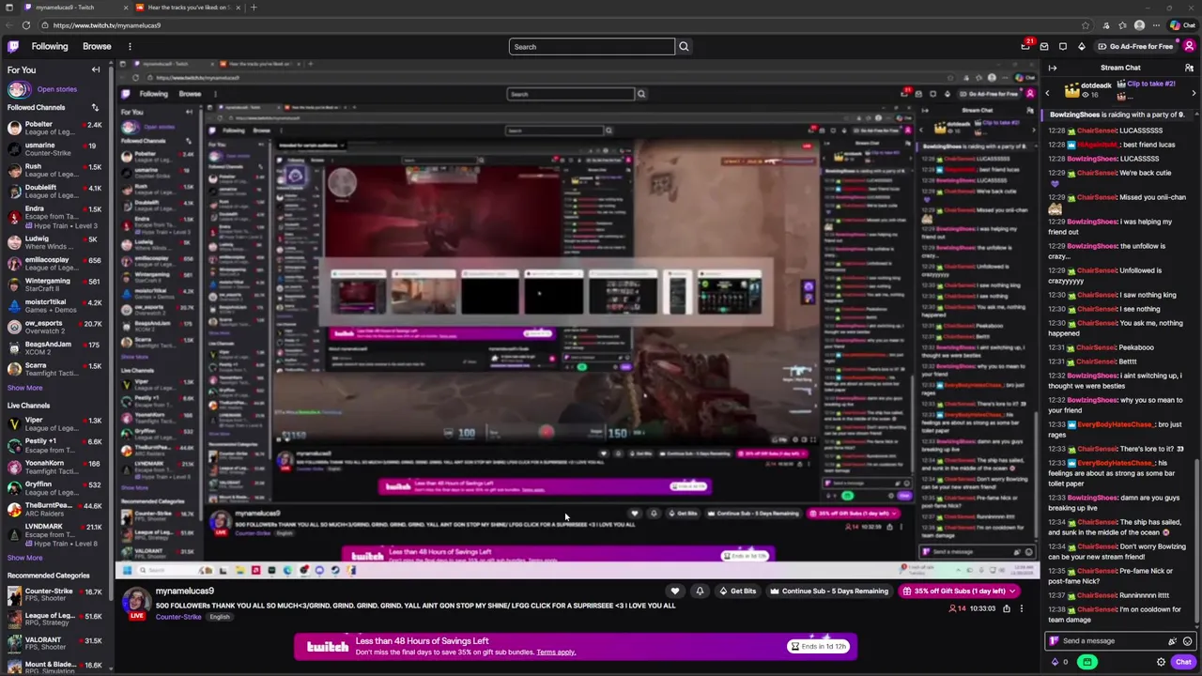Click the stream video player
Image resolution: width=1202 pixels, height=676 pixels.
click(578, 319)
